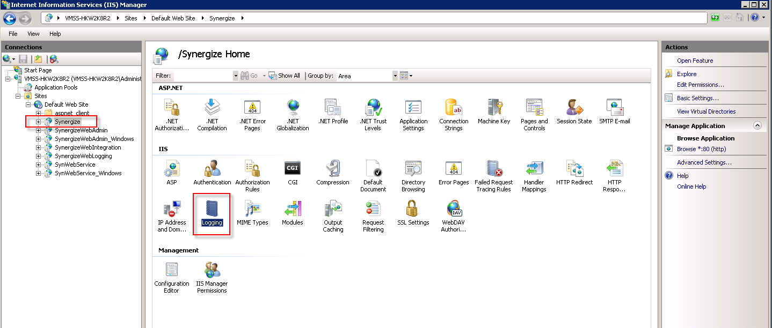
Task: Expand the aspnet_client folder node
Action: point(38,113)
